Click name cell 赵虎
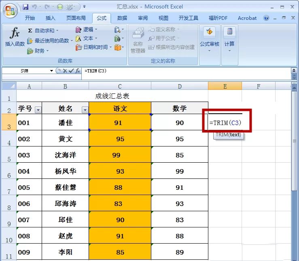The width and height of the screenshot is (299, 261). pyautogui.click(x=66, y=236)
